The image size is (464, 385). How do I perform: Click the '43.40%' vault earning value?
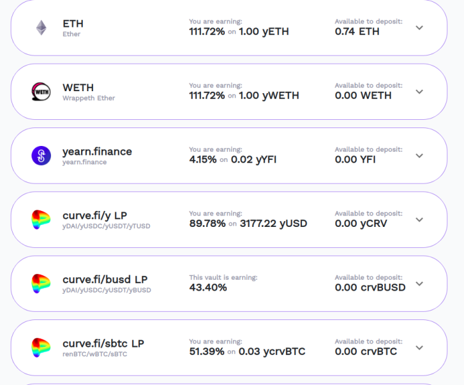click(208, 287)
